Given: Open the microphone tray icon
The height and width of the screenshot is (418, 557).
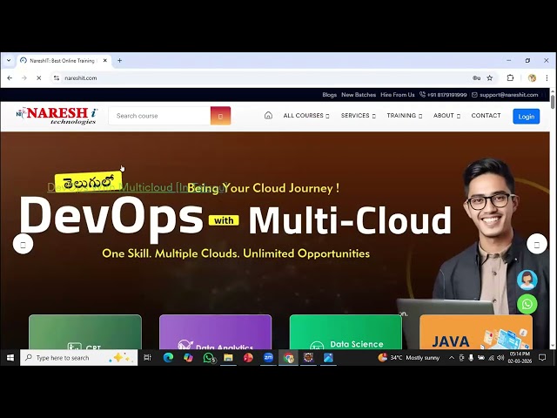Looking at the screenshot, I should point(471,358).
